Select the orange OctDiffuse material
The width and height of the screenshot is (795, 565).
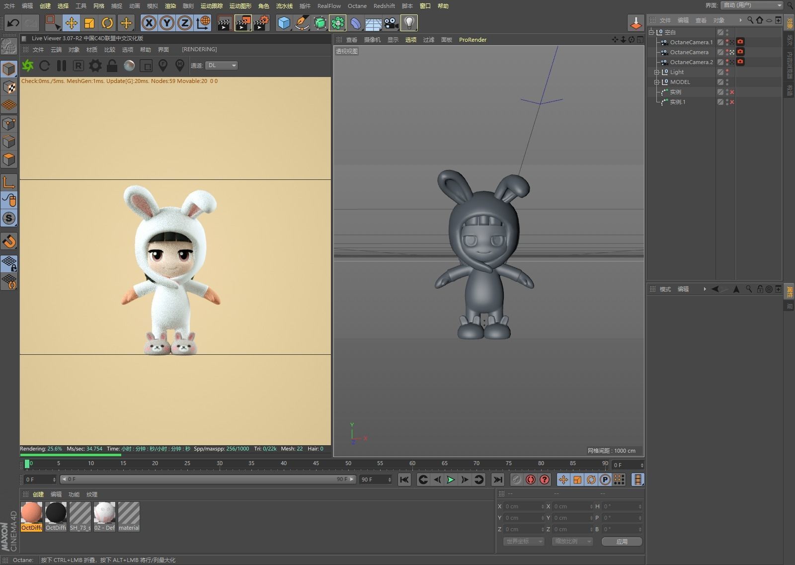click(x=31, y=516)
